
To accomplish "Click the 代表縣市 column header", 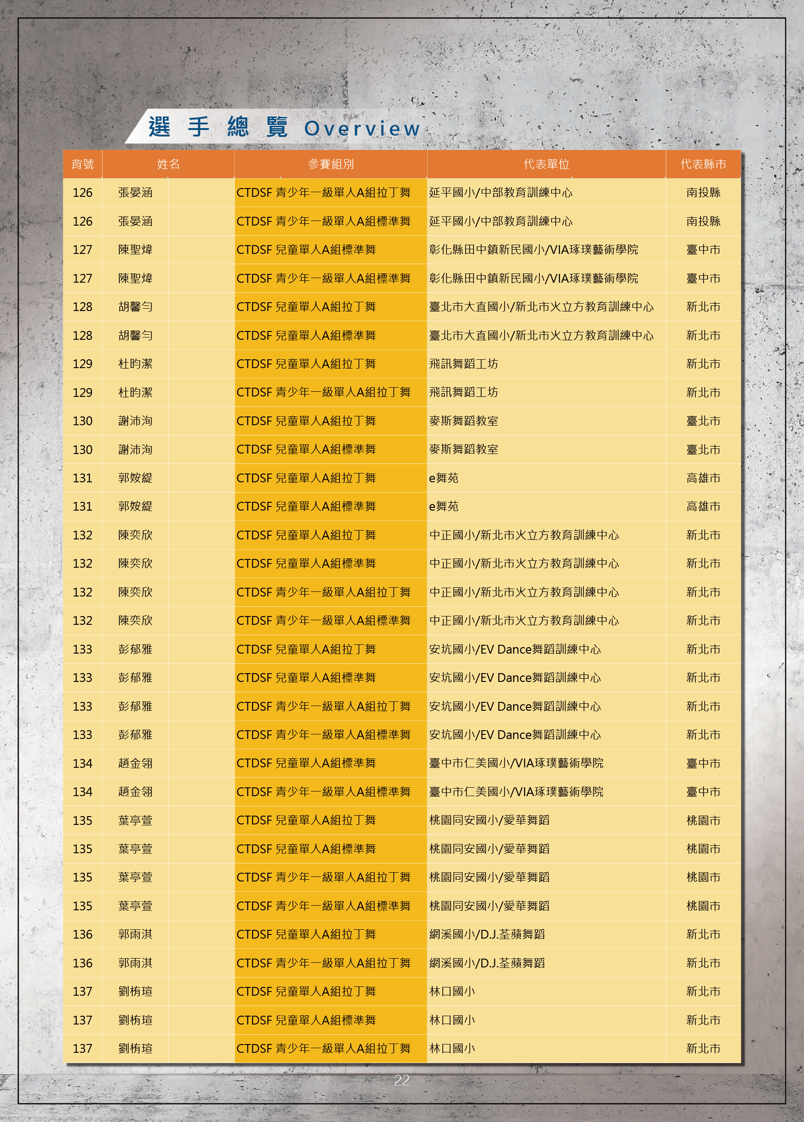I will coord(703,164).
